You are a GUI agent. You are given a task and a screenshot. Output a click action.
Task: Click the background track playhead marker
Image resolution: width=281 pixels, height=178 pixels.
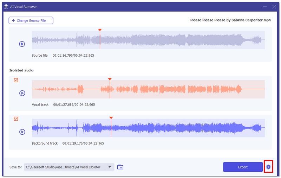[111, 118]
